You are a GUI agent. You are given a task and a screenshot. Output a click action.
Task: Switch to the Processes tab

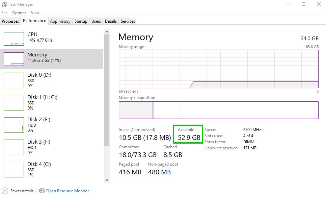pos(10,21)
